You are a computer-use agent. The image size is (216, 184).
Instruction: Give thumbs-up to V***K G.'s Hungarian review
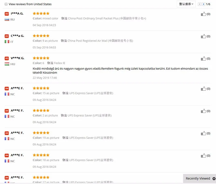[203, 58]
